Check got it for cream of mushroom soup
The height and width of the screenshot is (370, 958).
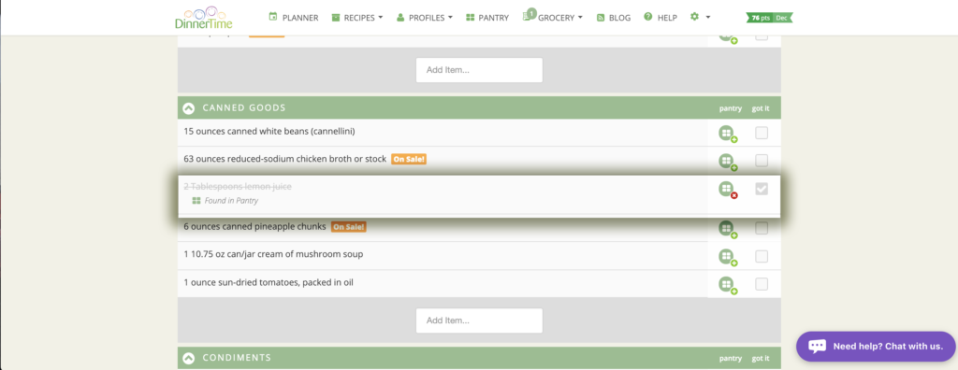tap(762, 256)
